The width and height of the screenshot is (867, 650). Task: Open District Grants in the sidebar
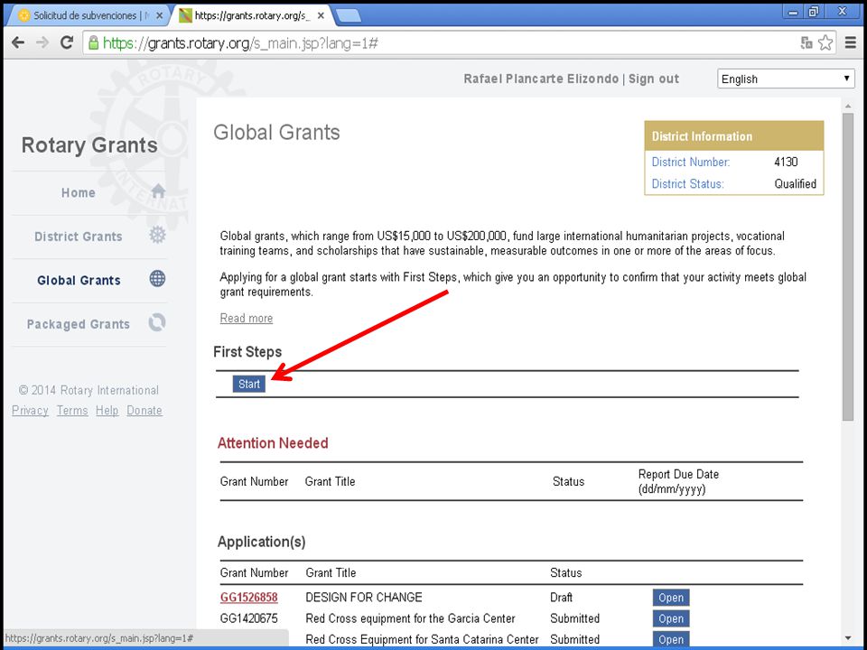point(78,237)
